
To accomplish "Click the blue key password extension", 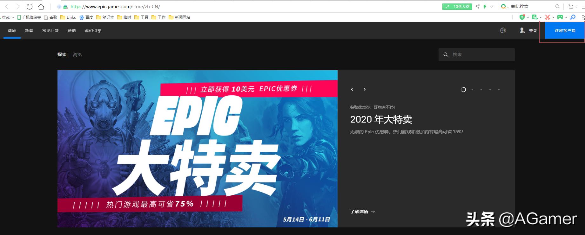I will pyautogui.click(x=573, y=17).
